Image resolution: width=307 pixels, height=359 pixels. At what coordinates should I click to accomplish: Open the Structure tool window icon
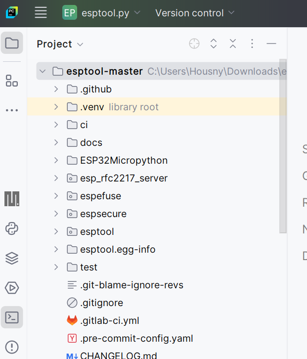(12, 81)
